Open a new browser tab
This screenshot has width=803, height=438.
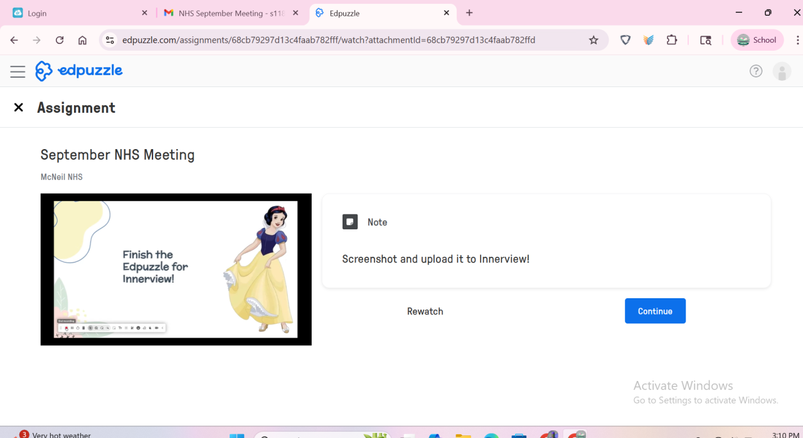[469, 13]
